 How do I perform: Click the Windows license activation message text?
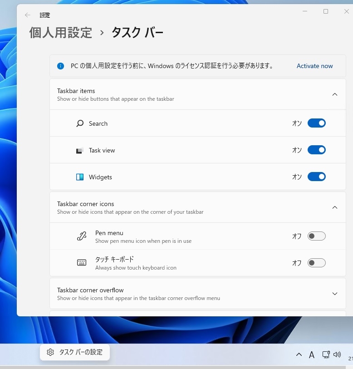(172, 66)
